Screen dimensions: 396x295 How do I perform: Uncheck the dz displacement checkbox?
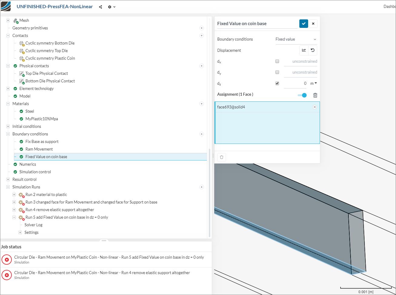click(x=277, y=83)
